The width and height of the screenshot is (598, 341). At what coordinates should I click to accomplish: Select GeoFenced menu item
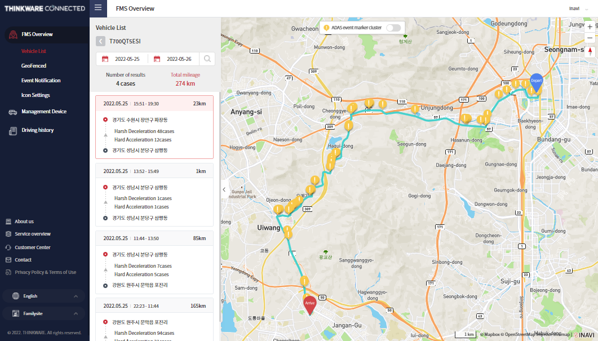pyautogui.click(x=34, y=65)
